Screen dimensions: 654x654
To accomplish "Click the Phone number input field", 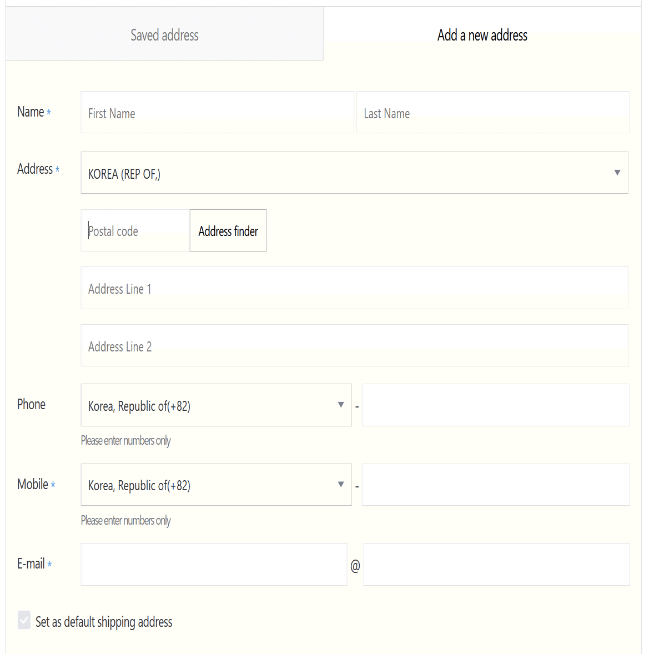I will tap(495, 405).
